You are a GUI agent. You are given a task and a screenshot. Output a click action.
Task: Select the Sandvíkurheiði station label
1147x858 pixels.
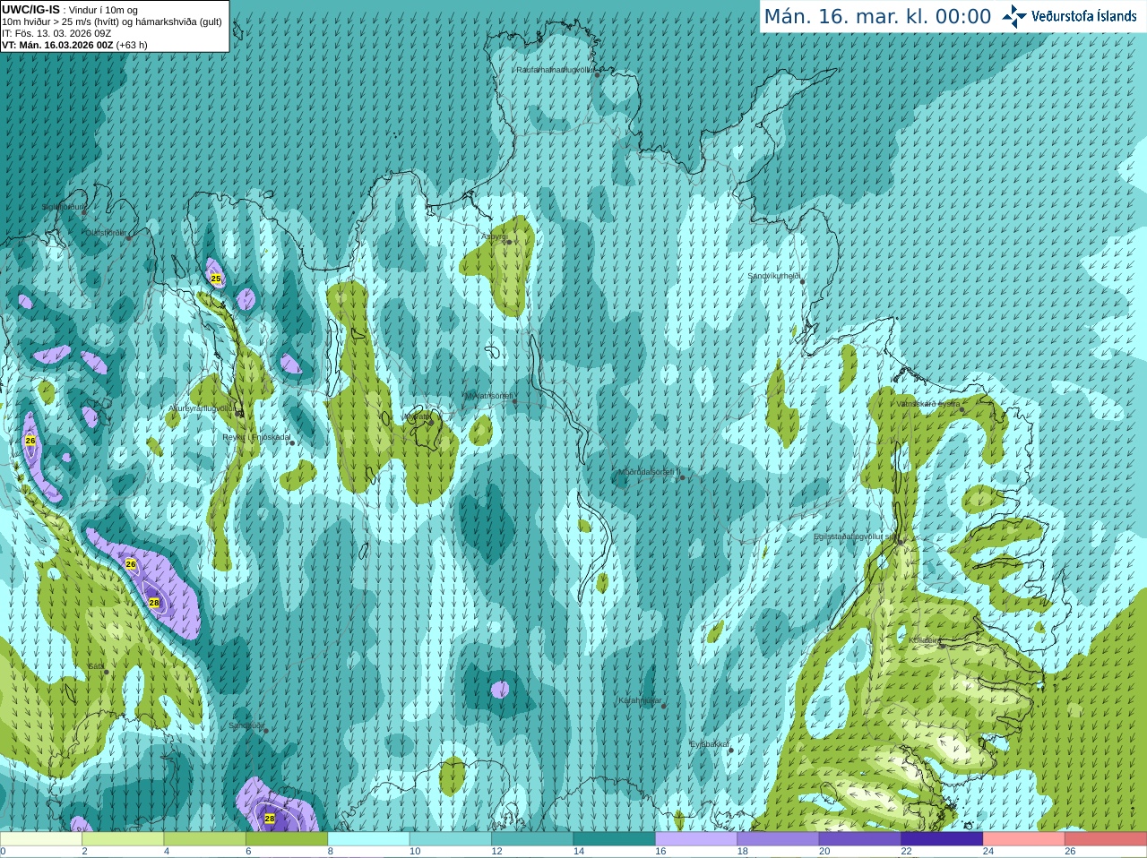click(x=774, y=276)
